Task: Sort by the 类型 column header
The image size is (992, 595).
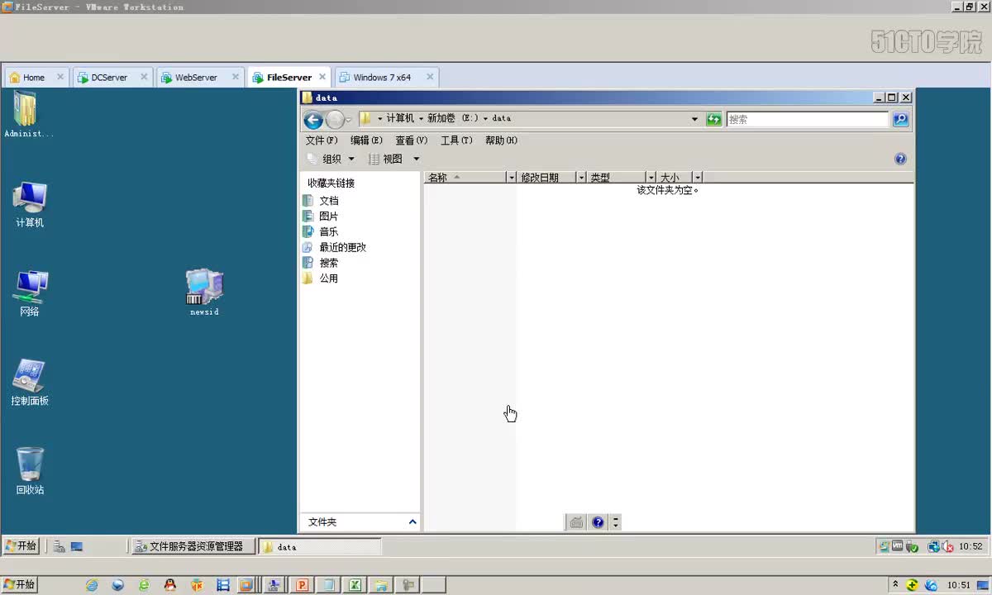Action: (617, 178)
